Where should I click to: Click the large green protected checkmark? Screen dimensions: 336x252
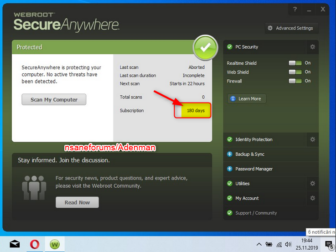(205, 48)
